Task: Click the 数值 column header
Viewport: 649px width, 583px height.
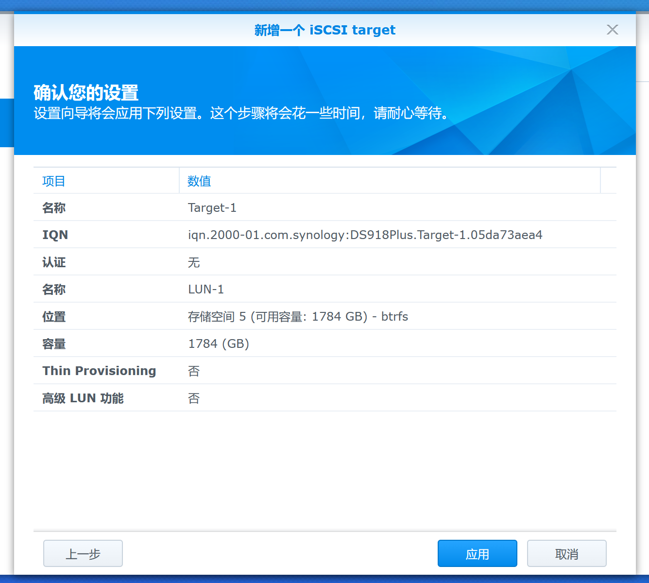Action: [x=199, y=181]
